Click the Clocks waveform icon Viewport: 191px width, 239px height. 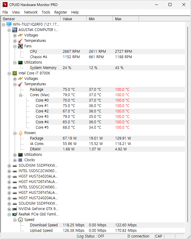click(x=20, y=160)
